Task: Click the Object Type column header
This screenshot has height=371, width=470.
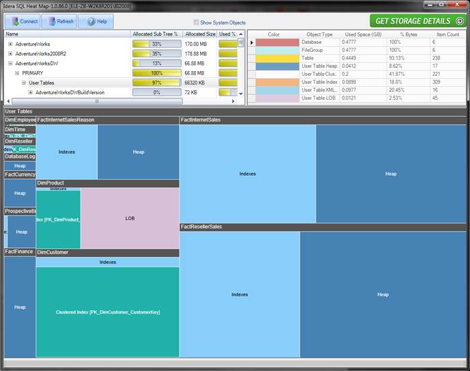Action: pyautogui.click(x=320, y=34)
